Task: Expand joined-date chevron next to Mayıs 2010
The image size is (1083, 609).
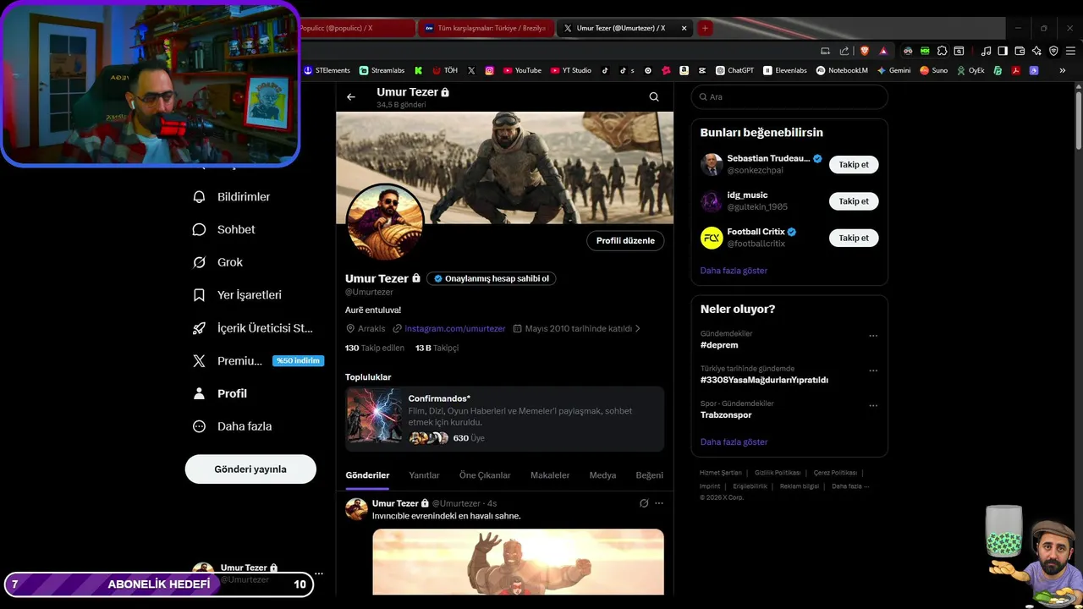Action: coord(638,328)
